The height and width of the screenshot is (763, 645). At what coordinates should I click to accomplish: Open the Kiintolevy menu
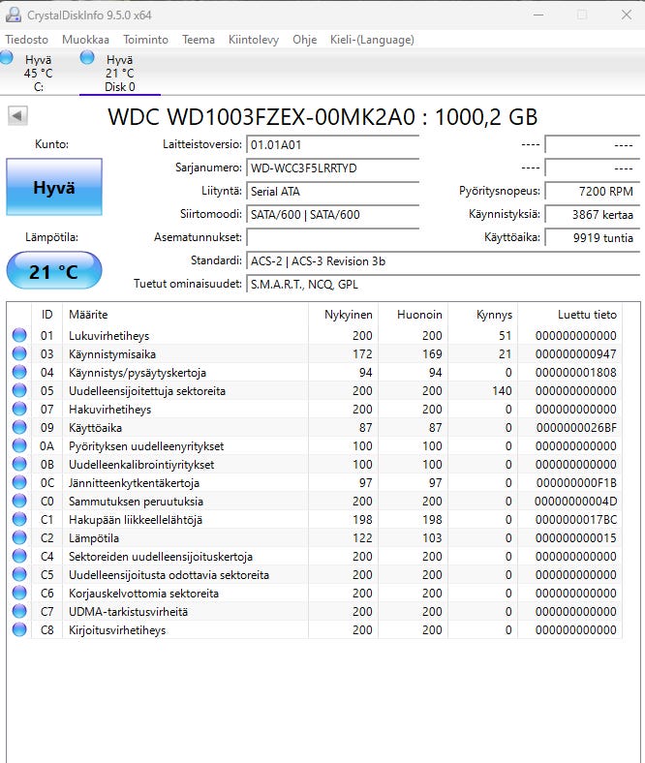click(254, 40)
